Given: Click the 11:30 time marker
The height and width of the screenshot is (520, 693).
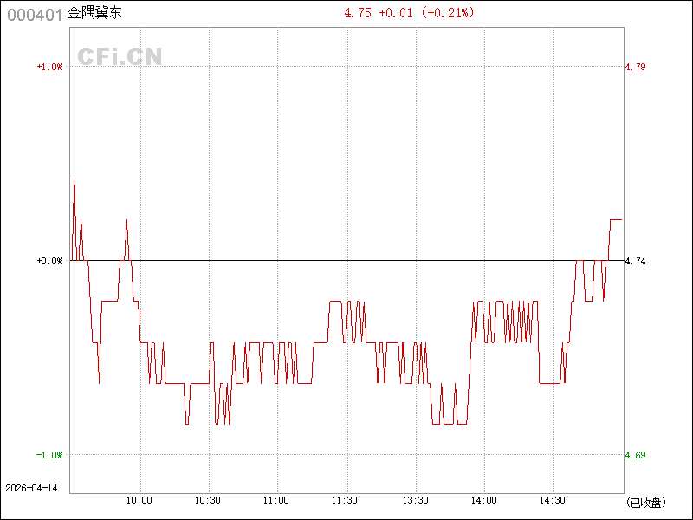Looking at the screenshot, I should click(345, 501).
